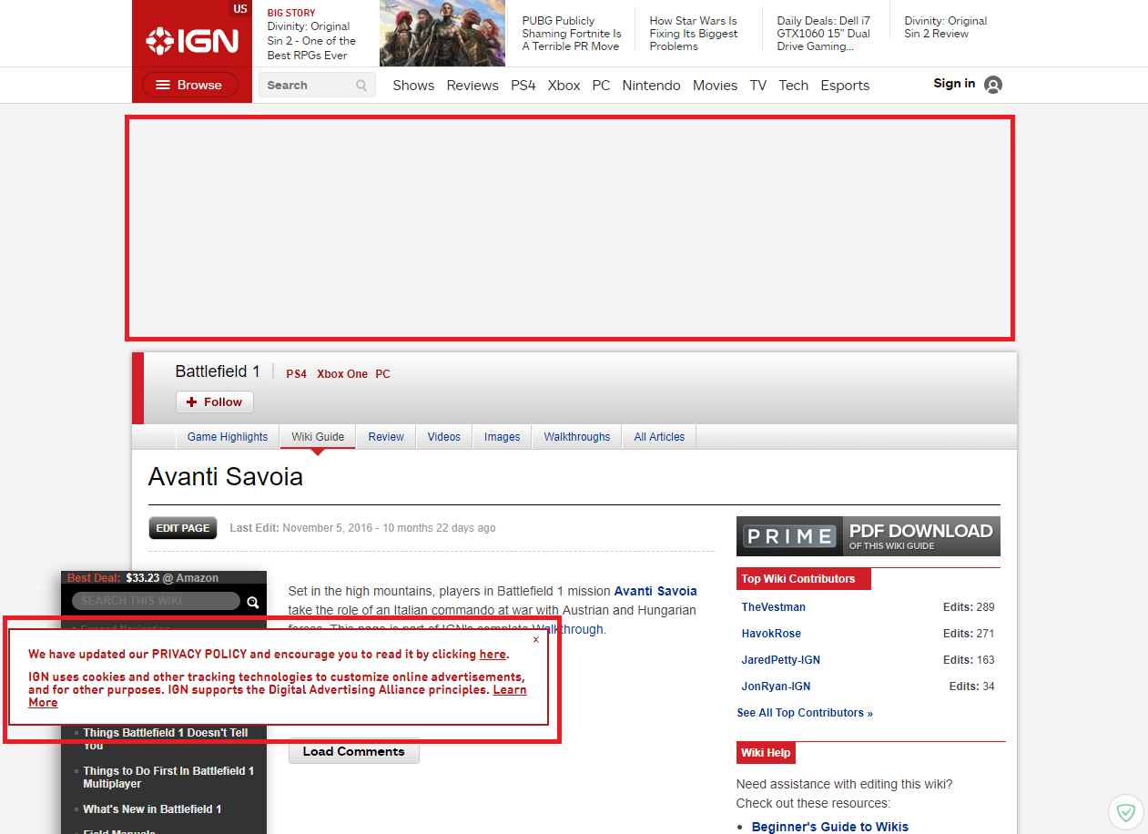The height and width of the screenshot is (834, 1148).
Task: Click the Follow button
Action: (215, 402)
